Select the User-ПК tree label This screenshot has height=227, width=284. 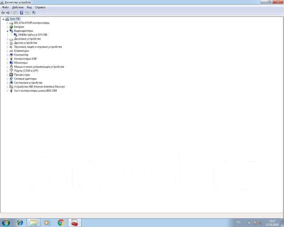pyautogui.click(x=15, y=19)
